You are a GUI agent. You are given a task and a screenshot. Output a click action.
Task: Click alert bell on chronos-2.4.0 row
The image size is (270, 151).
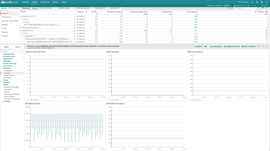pos(75,16)
